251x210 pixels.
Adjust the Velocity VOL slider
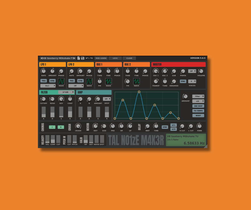point(47,140)
